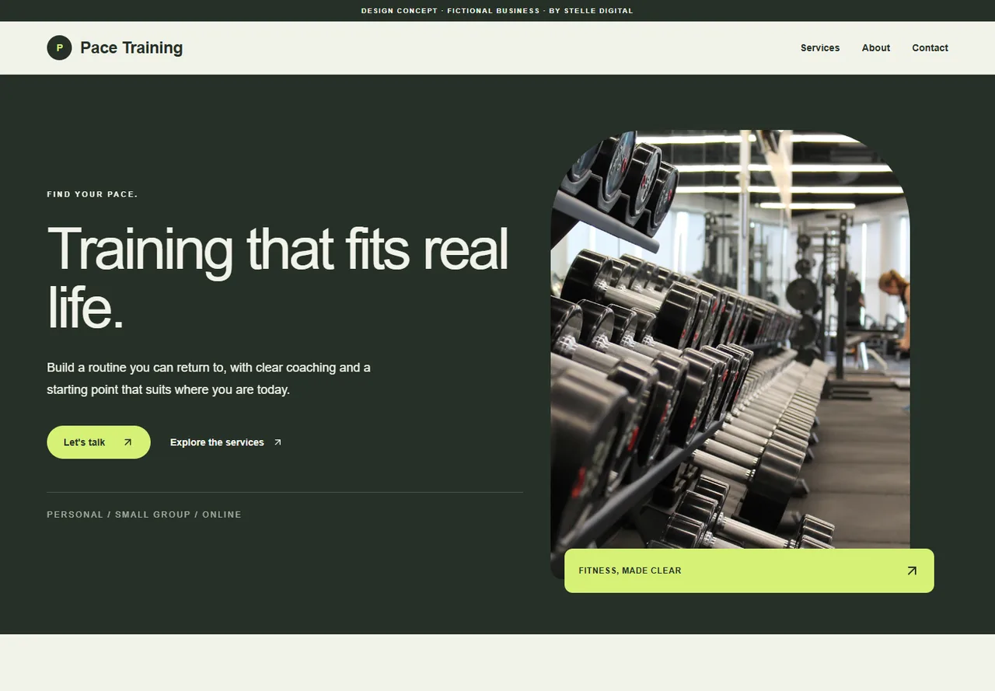The height and width of the screenshot is (691, 995).
Task: Click the FIND YOUR PACE tagline
Action: [93, 194]
